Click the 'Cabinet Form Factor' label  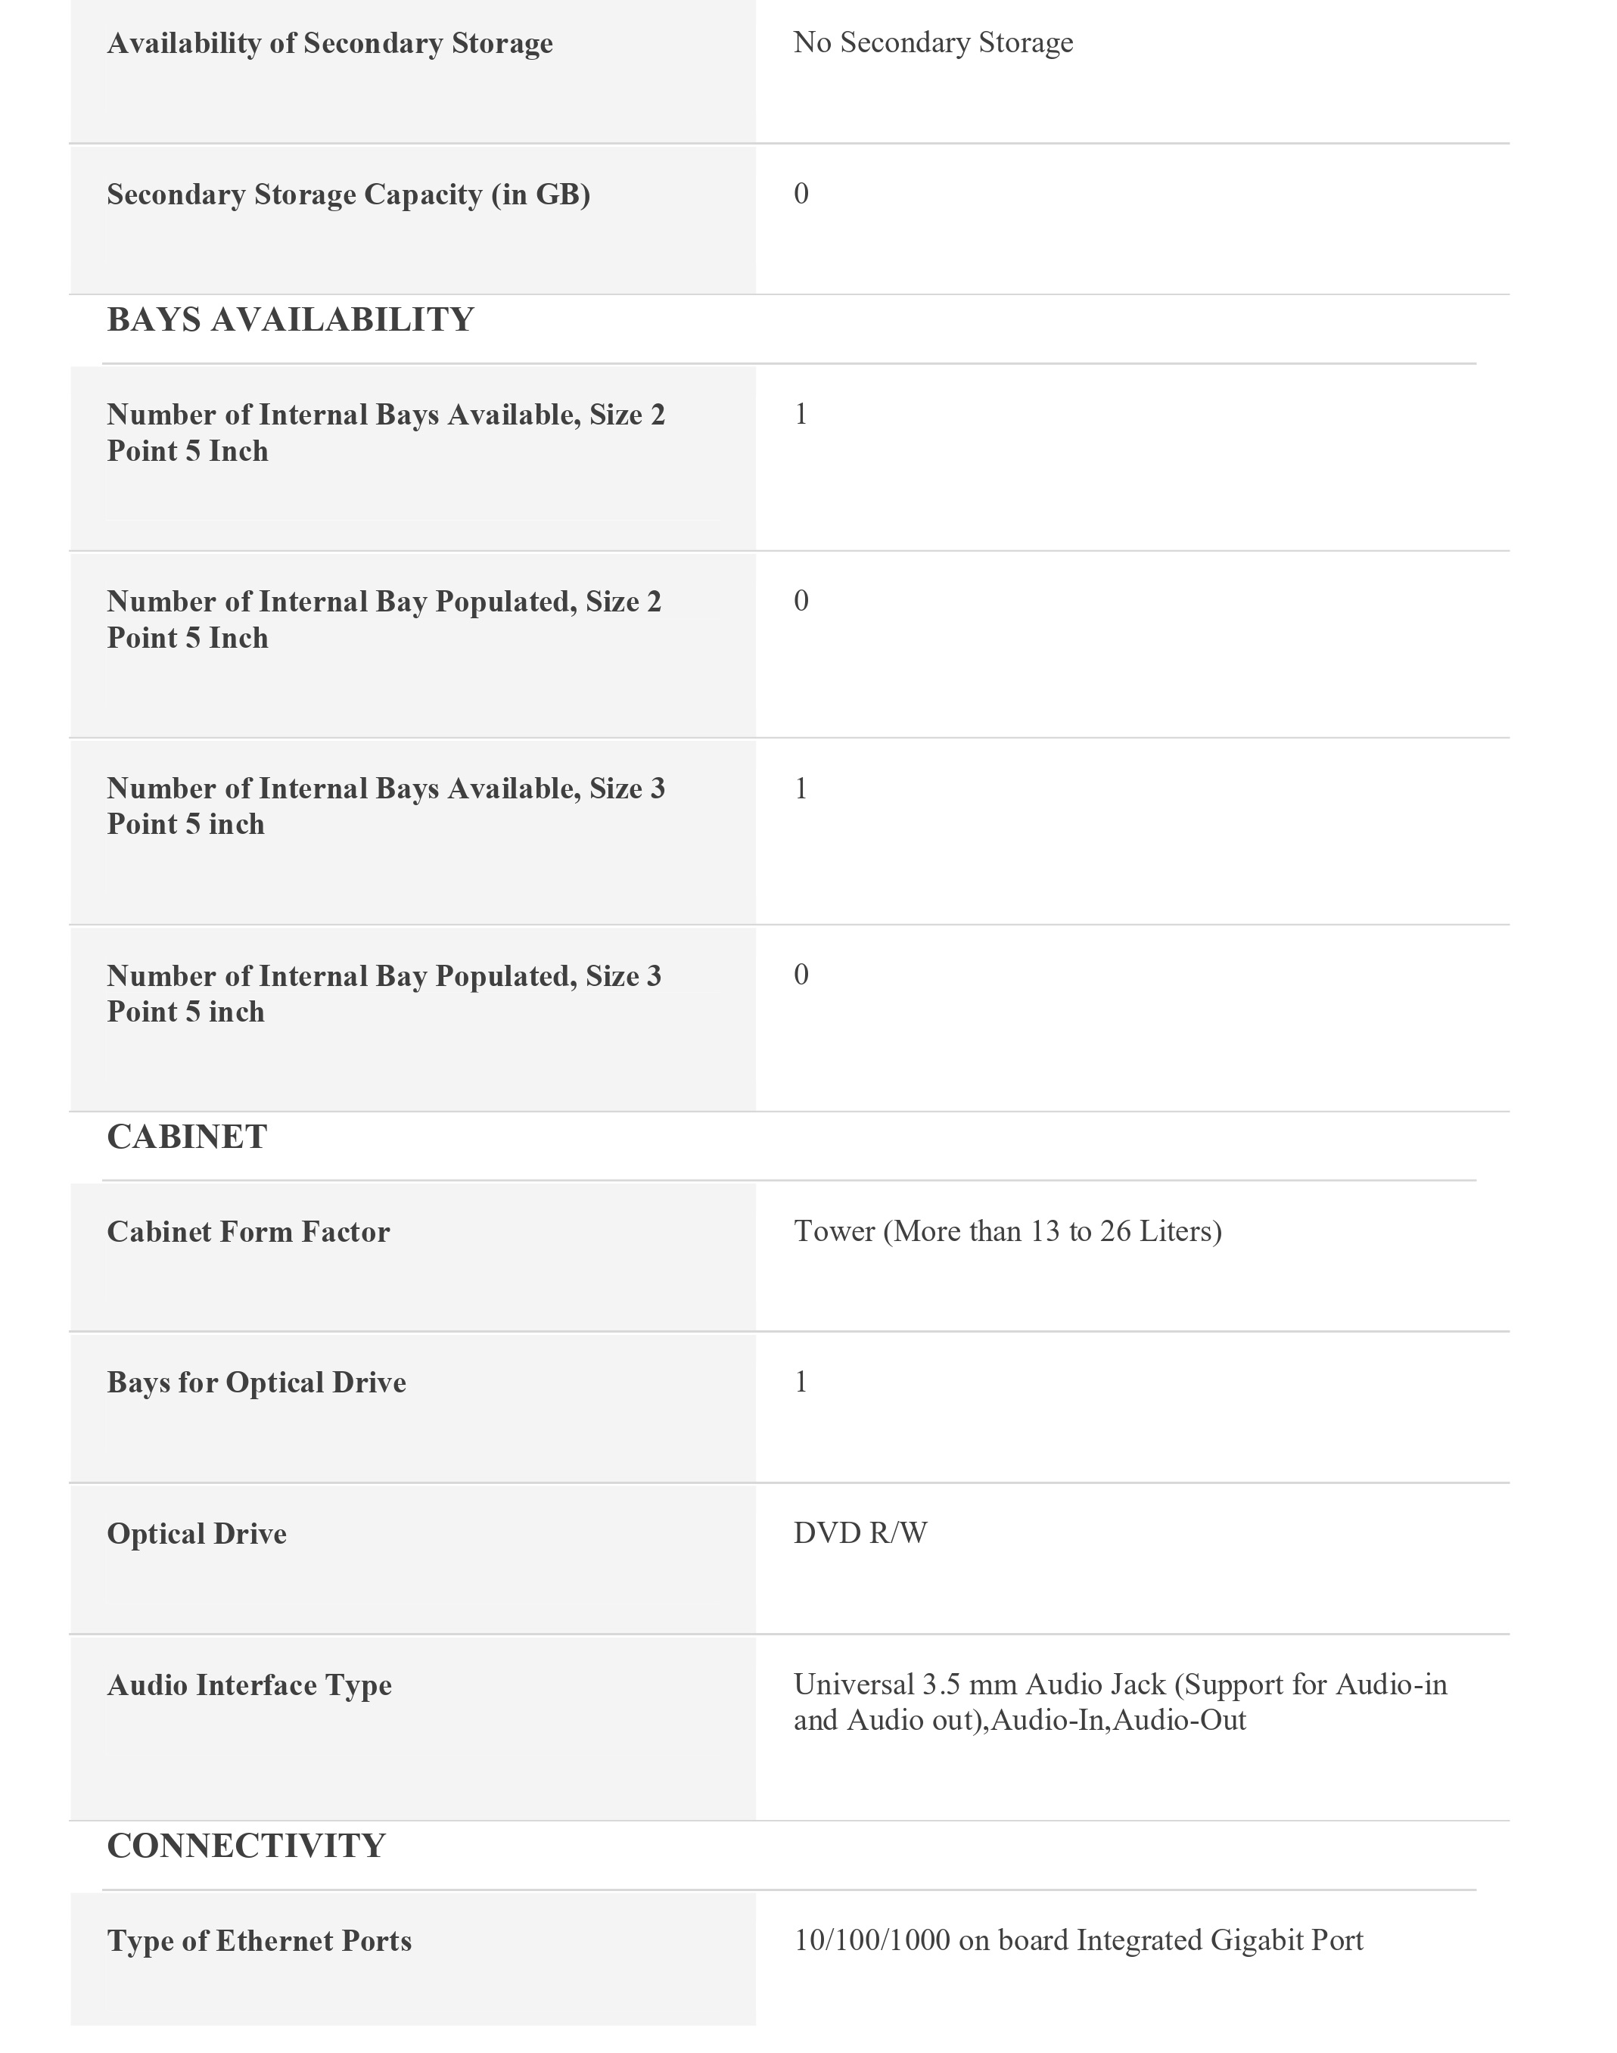coord(248,1231)
